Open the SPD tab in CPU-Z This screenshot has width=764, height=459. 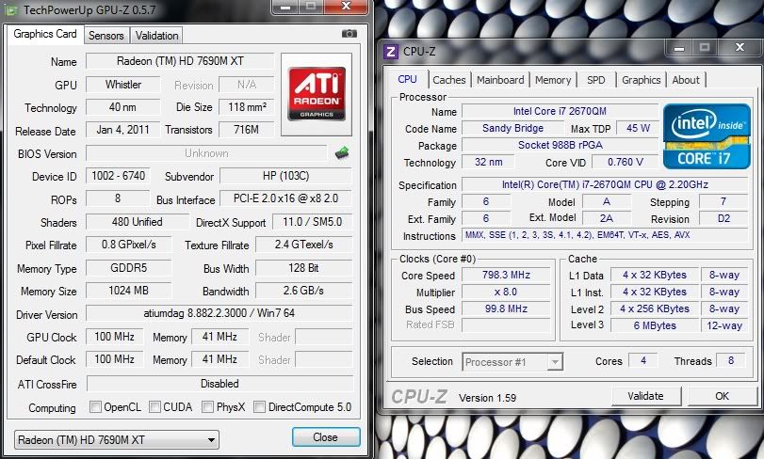(596, 80)
